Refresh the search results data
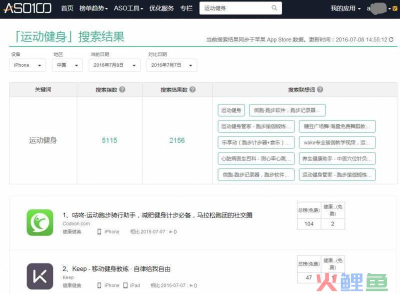Viewport: 400px width, 294px height. (391, 39)
